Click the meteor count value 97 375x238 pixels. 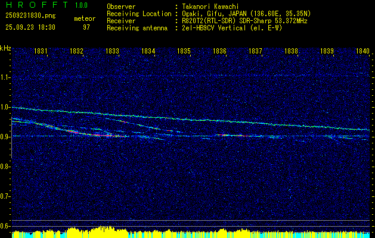[86, 27]
